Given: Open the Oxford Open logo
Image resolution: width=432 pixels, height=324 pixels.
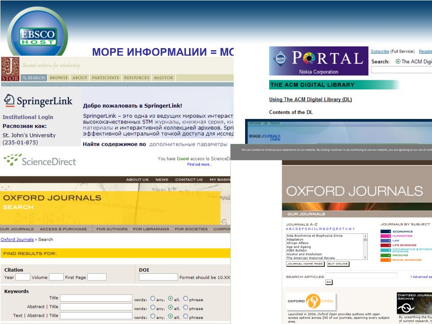Looking at the screenshot, I should 311,301.
